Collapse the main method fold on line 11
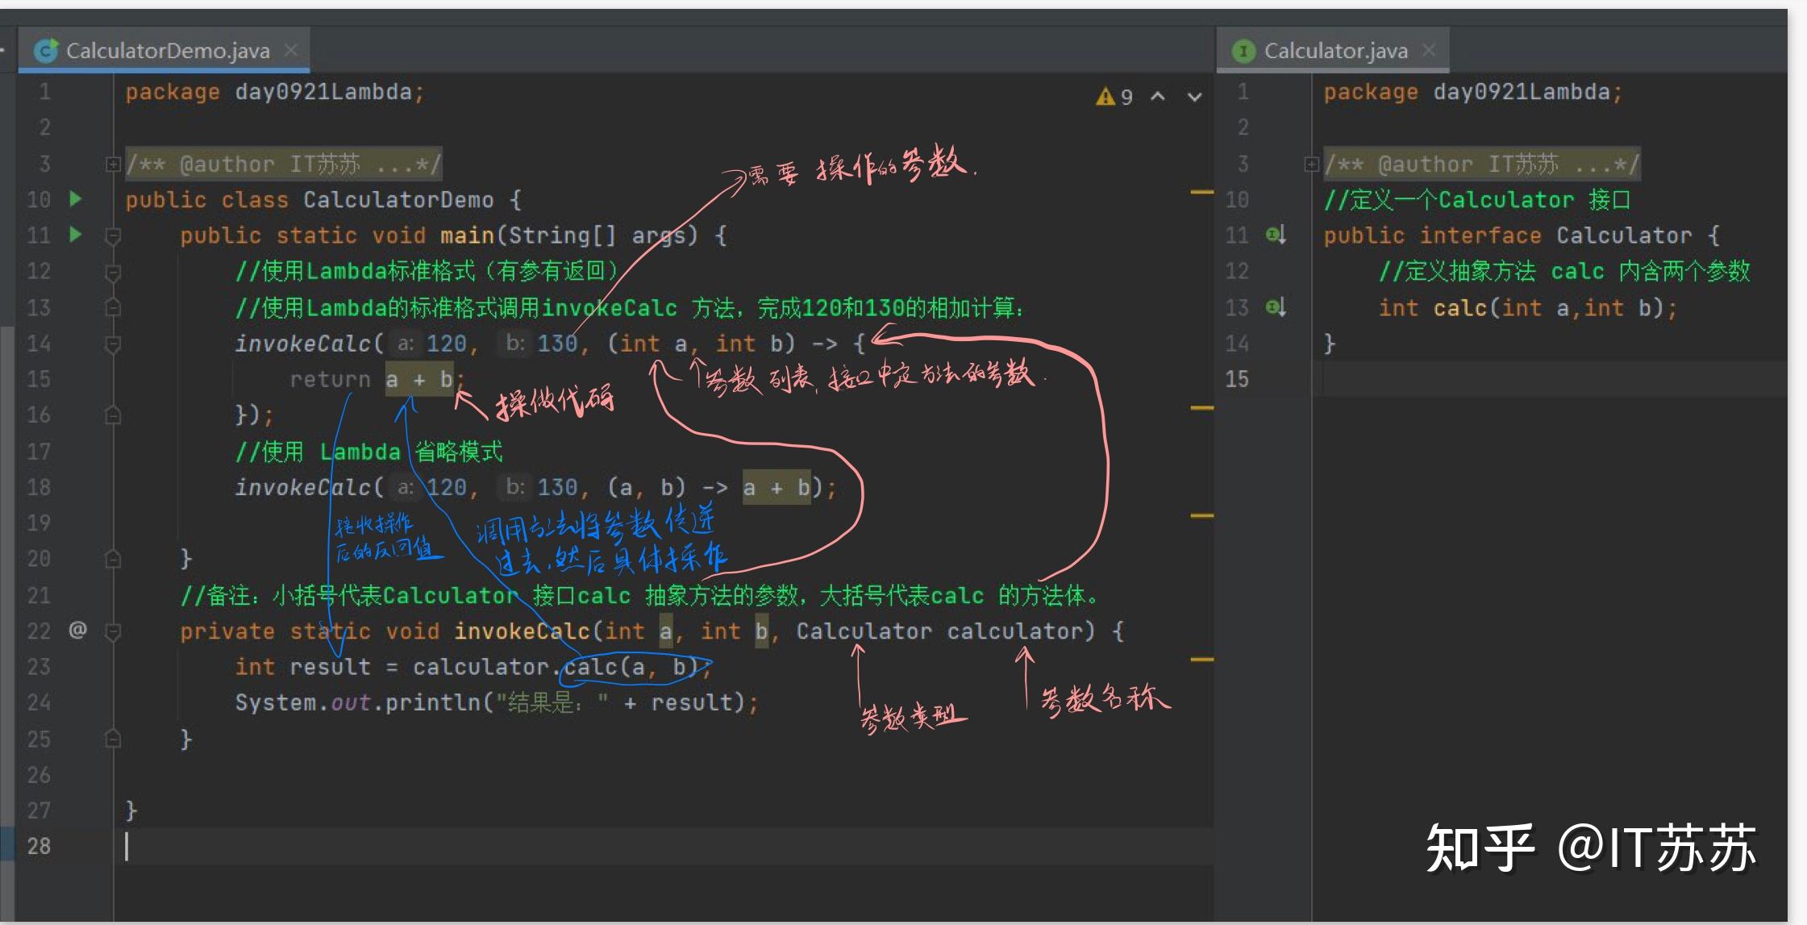 [113, 235]
